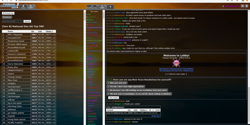250x125 pixels.
Task: Click Elite Four Sunkern's chat username
Action: [123, 122]
